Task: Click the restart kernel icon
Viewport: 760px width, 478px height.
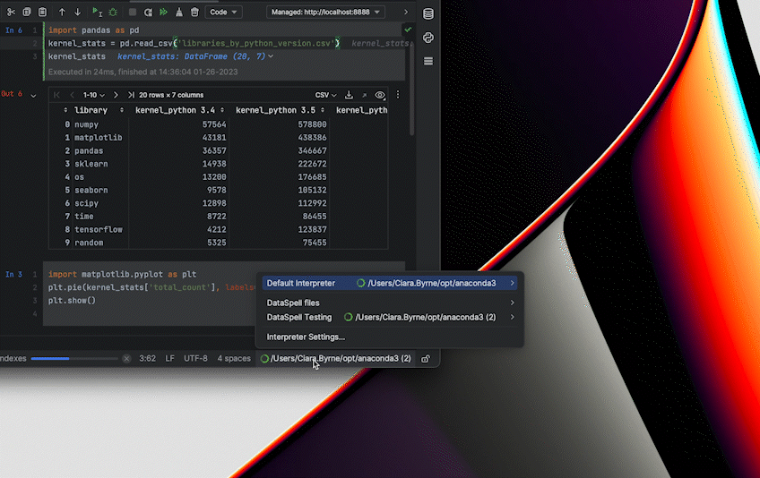Action: pos(148,13)
